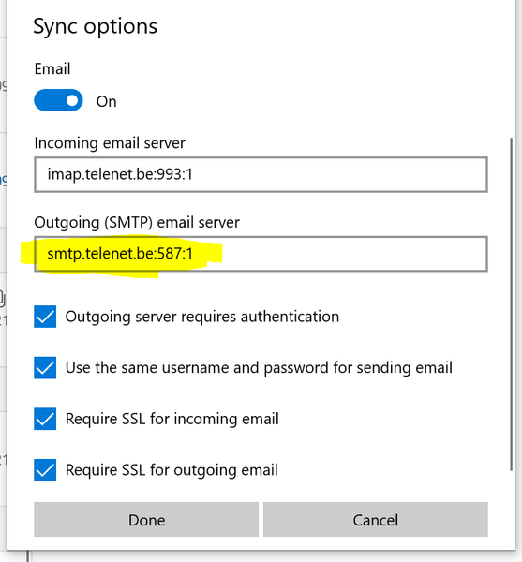Screen dimensions: 522x562
Task: Uncheck the Require SSL for incoming email box
Action: 45,419
